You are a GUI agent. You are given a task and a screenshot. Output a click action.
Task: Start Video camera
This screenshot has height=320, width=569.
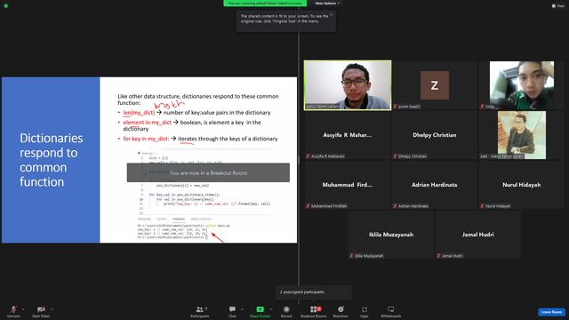pos(41,311)
